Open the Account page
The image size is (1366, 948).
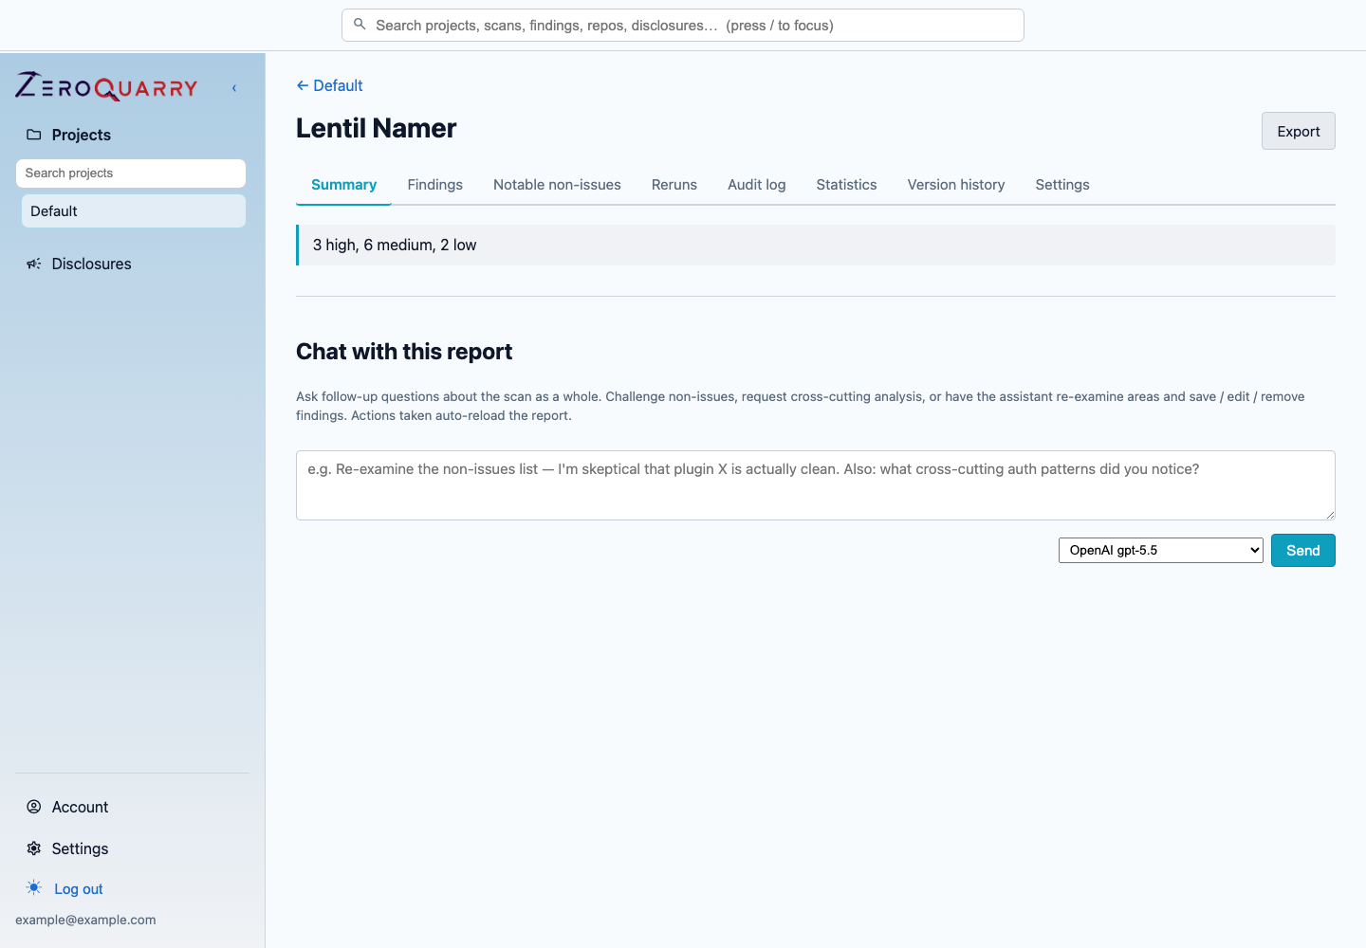pos(80,807)
